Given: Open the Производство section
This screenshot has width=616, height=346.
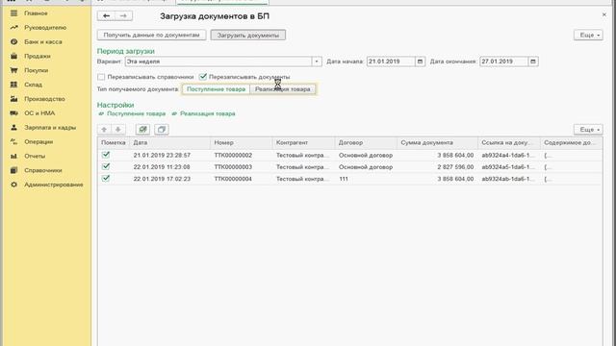Looking at the screenshot, I should click(44, 99).
